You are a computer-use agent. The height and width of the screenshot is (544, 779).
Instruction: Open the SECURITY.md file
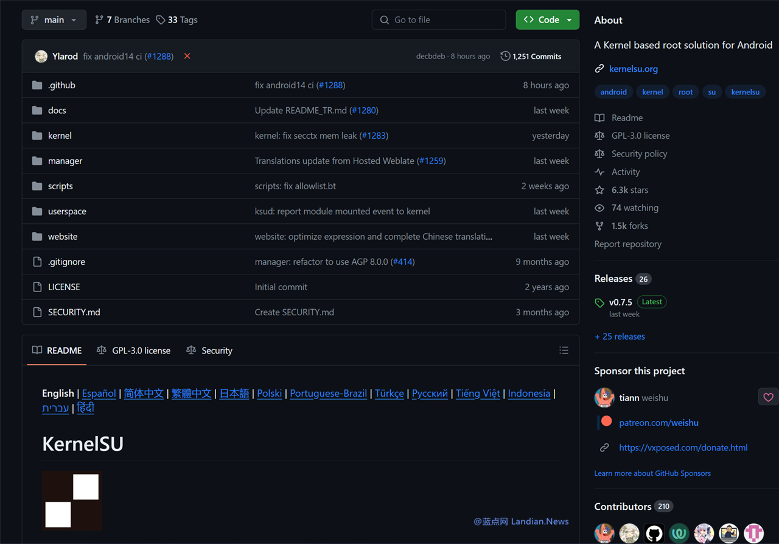coord(74,312)
